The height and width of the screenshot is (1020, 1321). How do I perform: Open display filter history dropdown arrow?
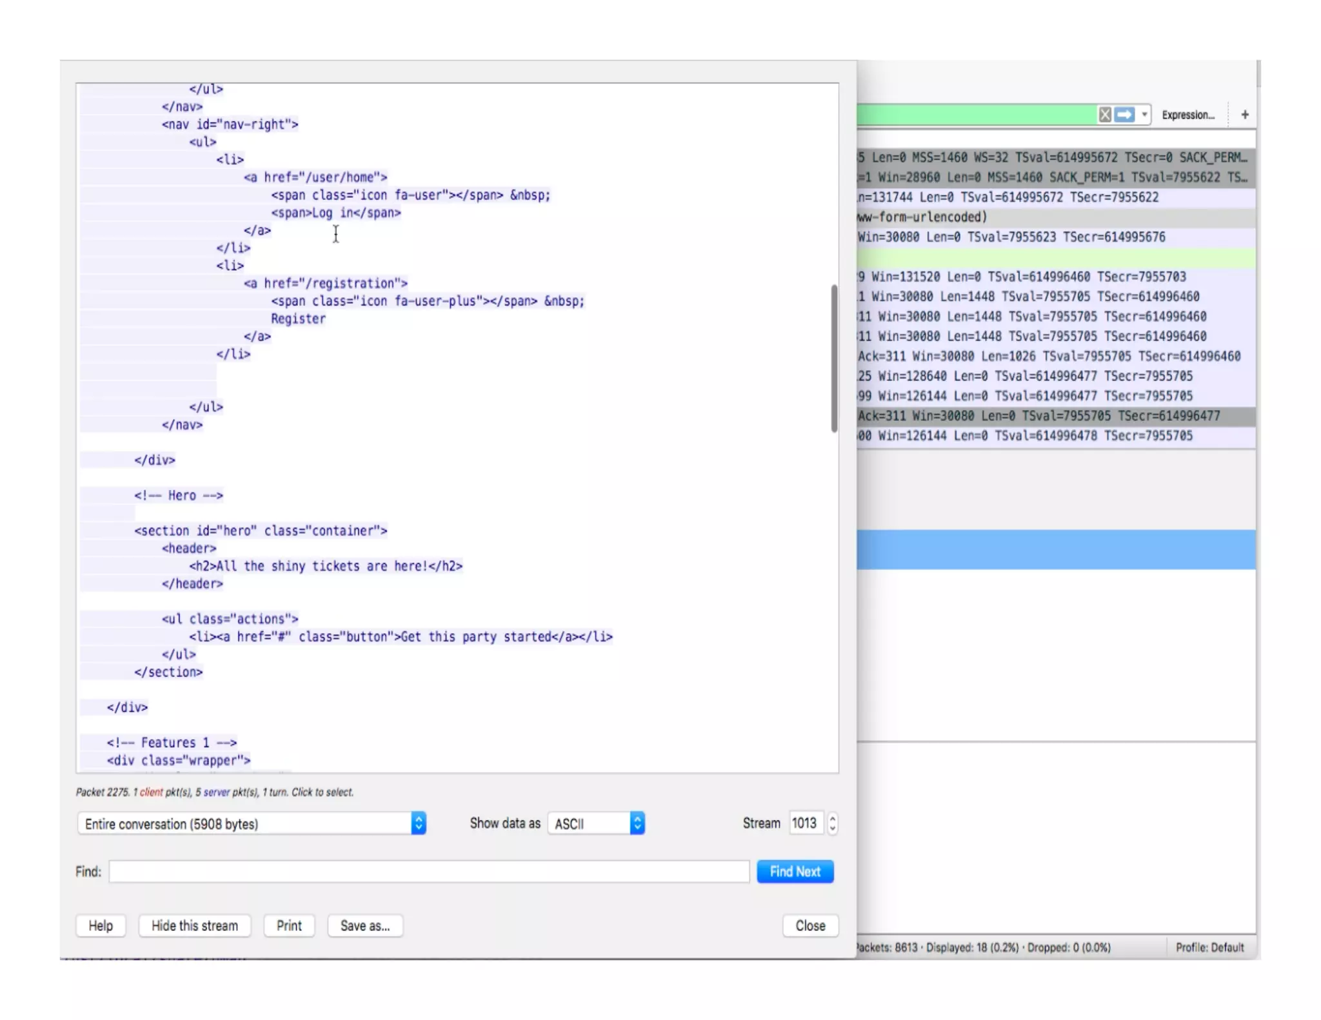tap(1144, 115)
